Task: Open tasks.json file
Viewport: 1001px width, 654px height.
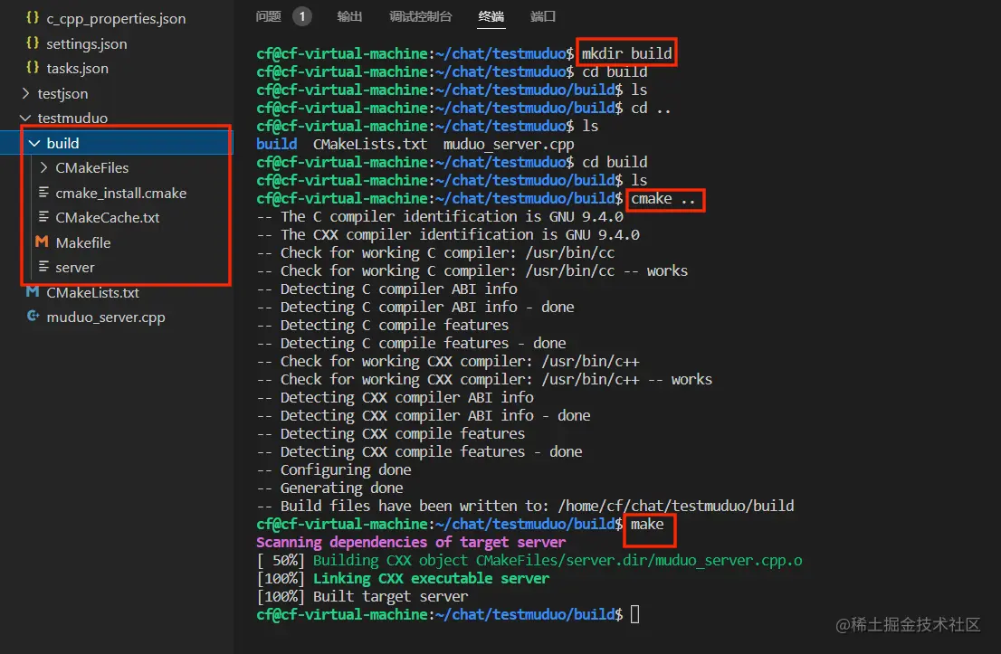Action: 77,68
